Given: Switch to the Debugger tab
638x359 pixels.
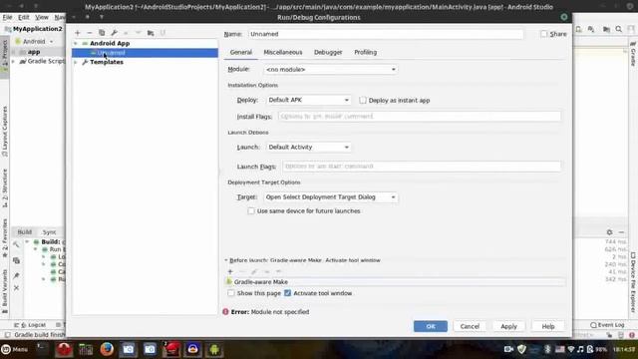Looking at the screenshot, I should click(328, 53).
